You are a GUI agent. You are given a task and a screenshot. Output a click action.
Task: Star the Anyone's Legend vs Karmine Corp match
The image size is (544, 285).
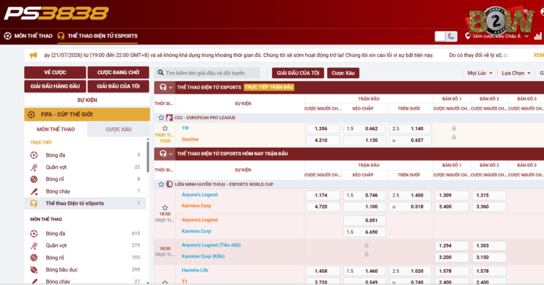(165, 208)
